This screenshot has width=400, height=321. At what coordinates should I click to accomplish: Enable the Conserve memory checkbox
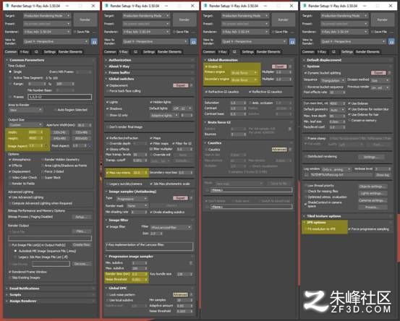pyautogui.click(x=349, y=120)
